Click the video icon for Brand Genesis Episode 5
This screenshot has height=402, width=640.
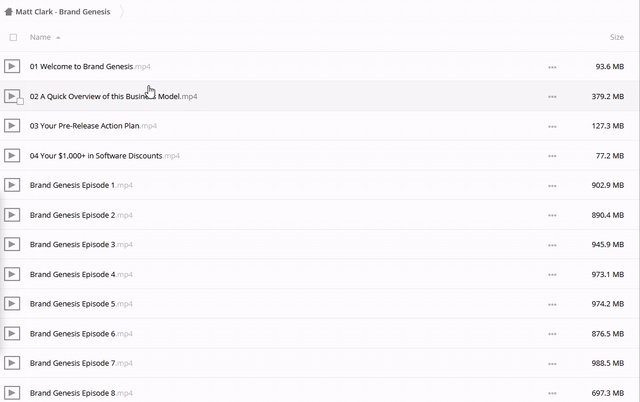pyautogui.click(x=12, y=304)
